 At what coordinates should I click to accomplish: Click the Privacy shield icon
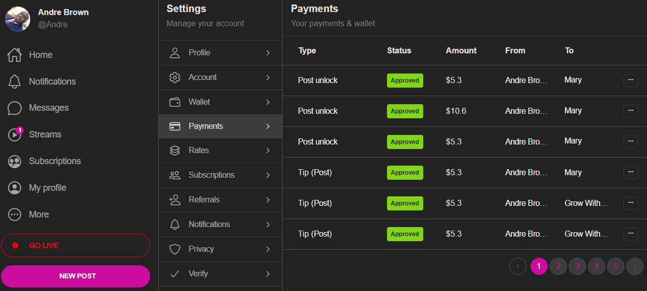(175, 249)
